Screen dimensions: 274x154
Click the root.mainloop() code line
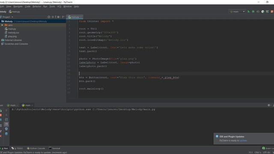91,89
